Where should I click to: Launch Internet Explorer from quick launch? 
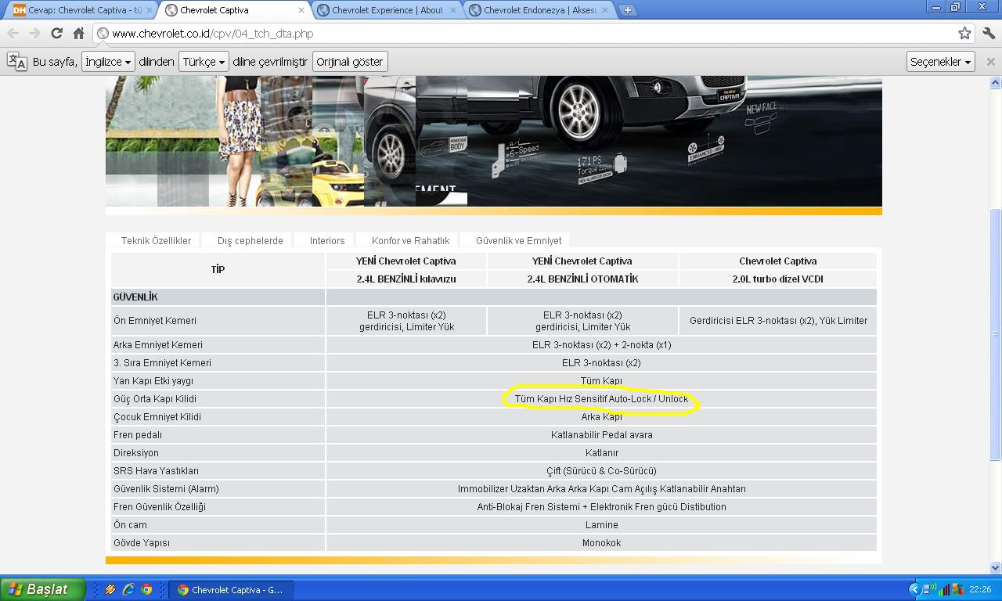tap(128, 589)
